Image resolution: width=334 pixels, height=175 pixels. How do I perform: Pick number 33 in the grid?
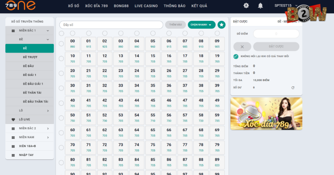coord(121,88)
